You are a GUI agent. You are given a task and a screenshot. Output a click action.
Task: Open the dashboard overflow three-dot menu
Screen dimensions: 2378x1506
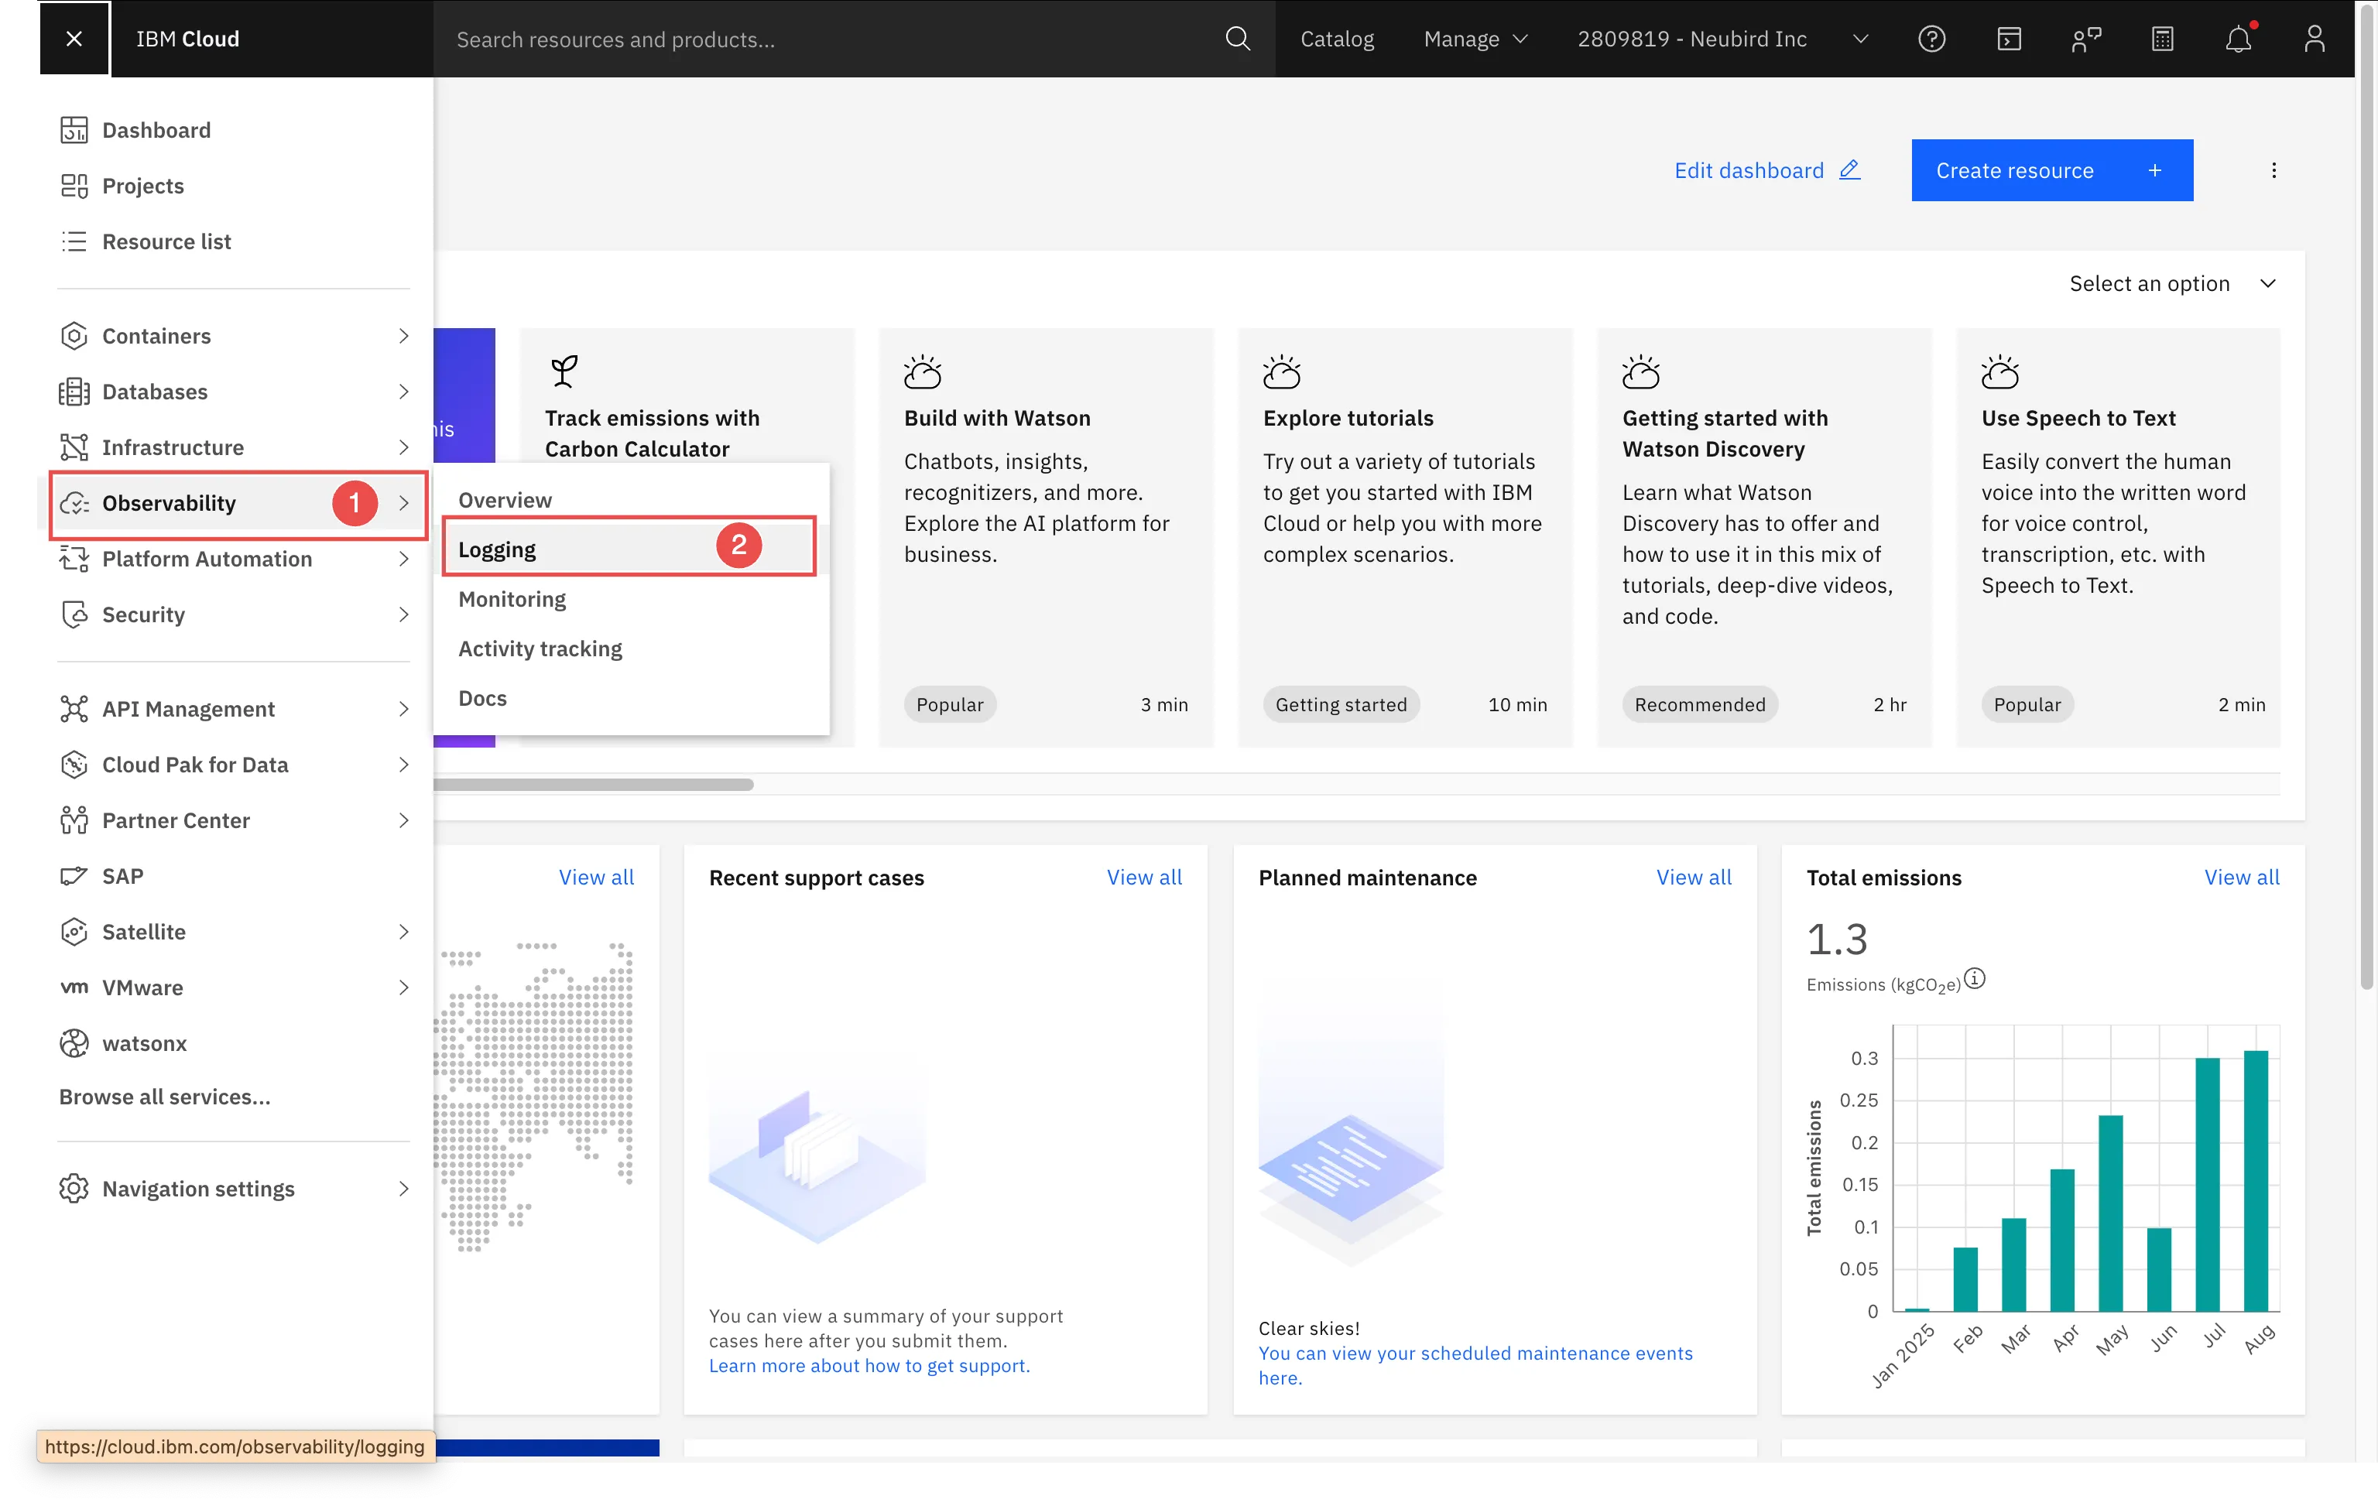tap(2273, 169)
